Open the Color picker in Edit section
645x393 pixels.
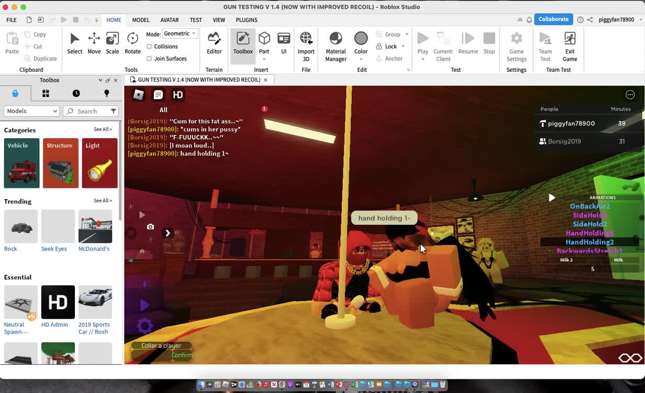(x=361, y=43)
